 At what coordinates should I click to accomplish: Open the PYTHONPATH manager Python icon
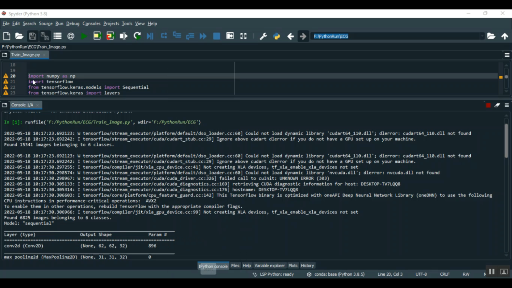[276, 36]
